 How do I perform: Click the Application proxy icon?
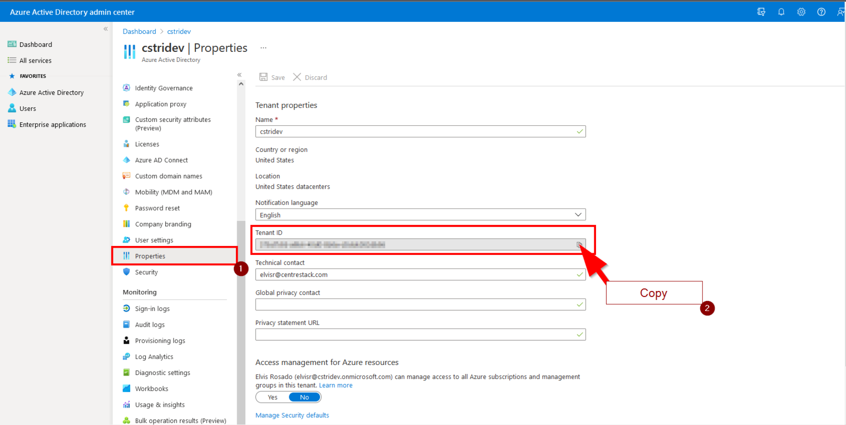pos(127,104)
